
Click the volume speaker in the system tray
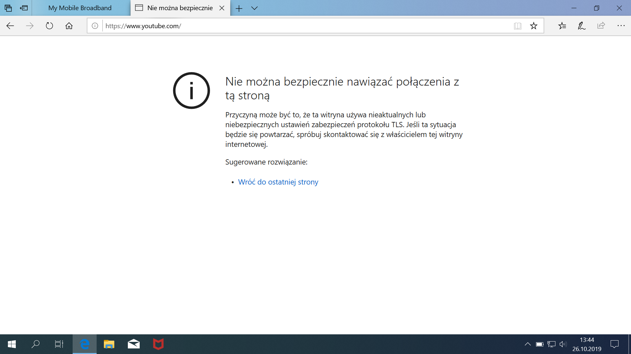pos(563,344)
